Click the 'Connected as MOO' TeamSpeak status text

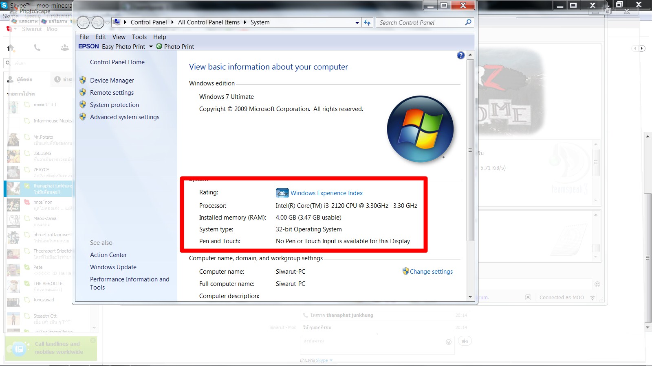(562, 298)
